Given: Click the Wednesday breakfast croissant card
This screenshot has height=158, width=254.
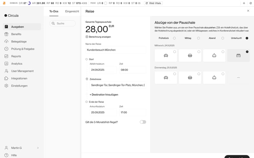Looking at the screenshot, I should [166, 56].
